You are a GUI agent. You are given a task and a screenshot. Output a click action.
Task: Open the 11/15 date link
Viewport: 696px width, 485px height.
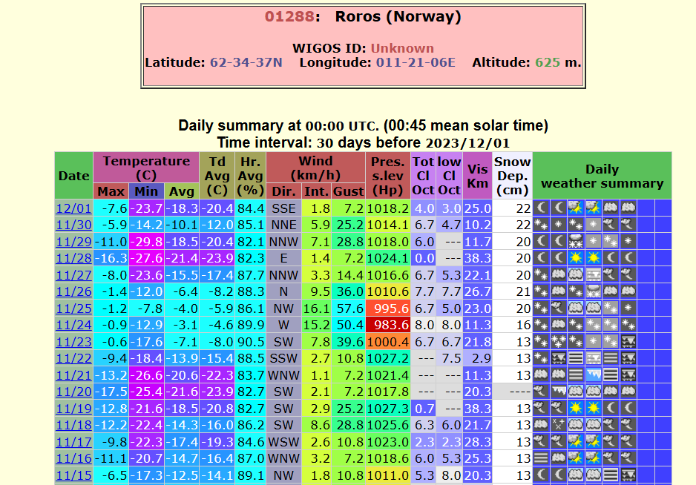(73, 475)
